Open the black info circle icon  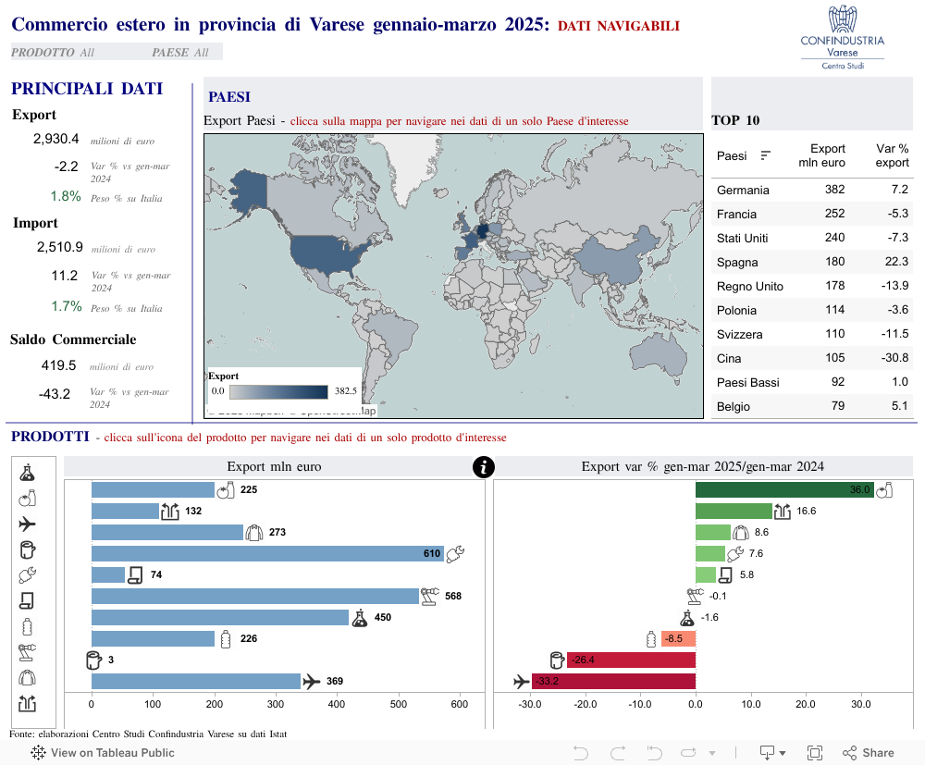484,467
